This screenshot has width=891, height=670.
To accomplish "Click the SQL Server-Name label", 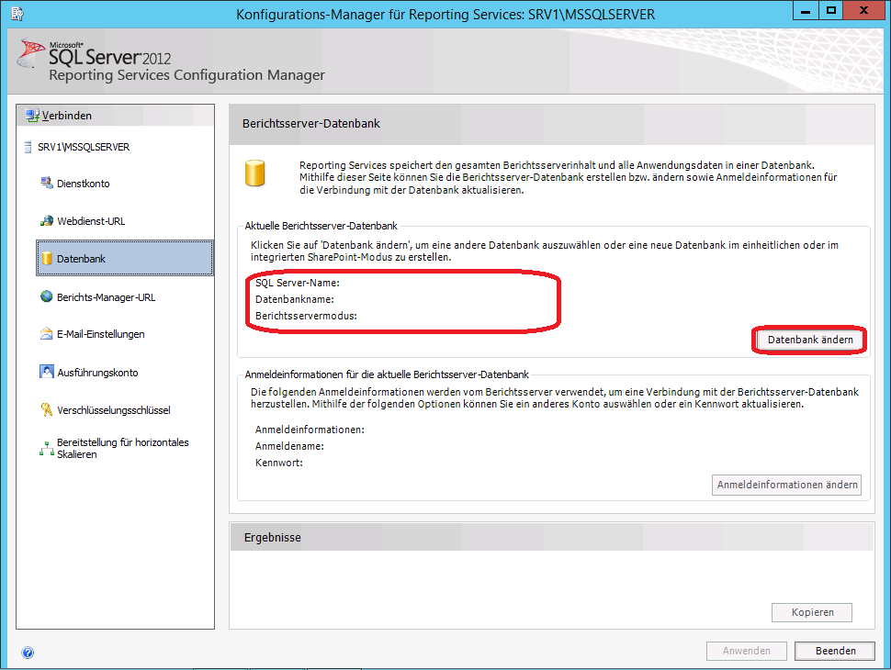I will 298,283.
